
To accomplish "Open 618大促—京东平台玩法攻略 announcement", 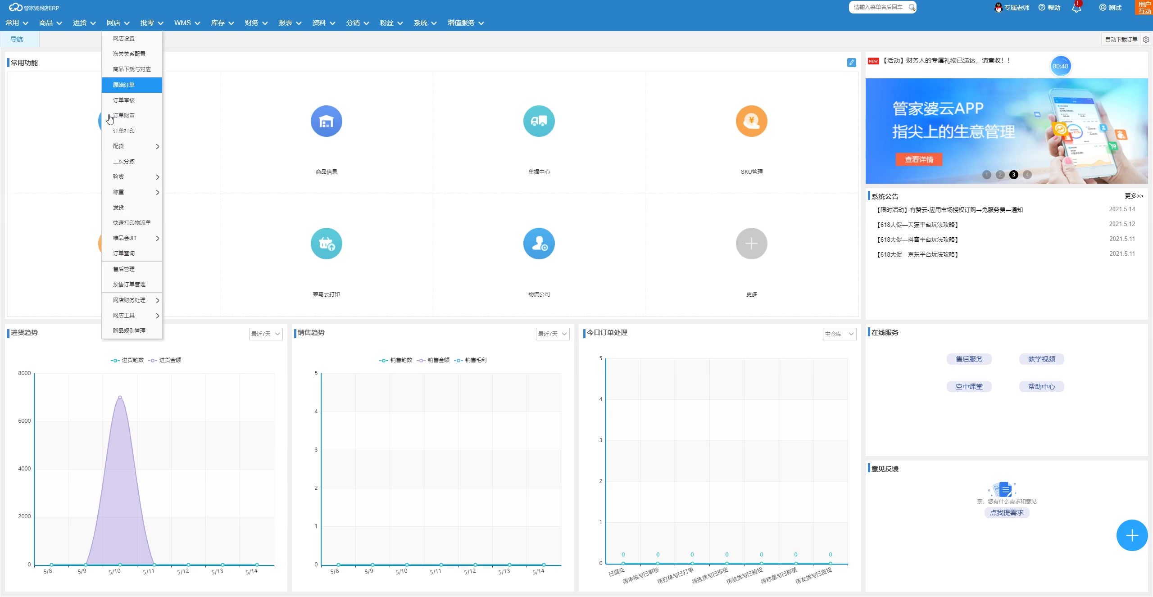I will (x=917, y=254).
